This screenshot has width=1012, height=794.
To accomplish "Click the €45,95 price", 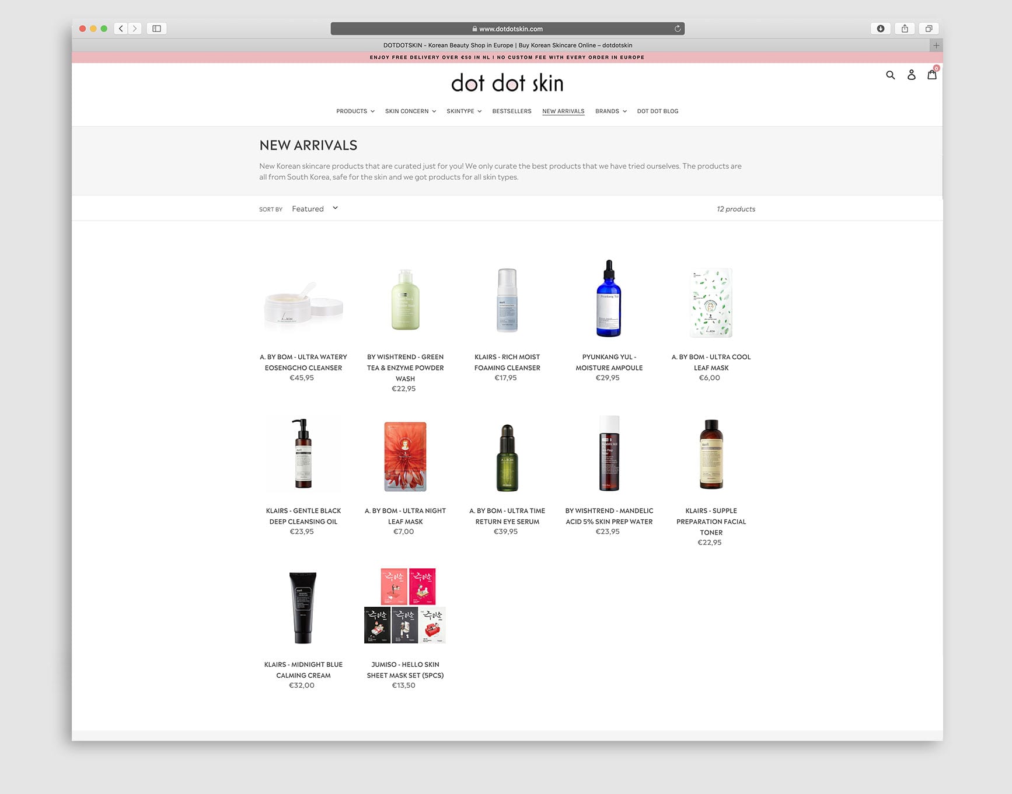I will [x=302, y=378].
